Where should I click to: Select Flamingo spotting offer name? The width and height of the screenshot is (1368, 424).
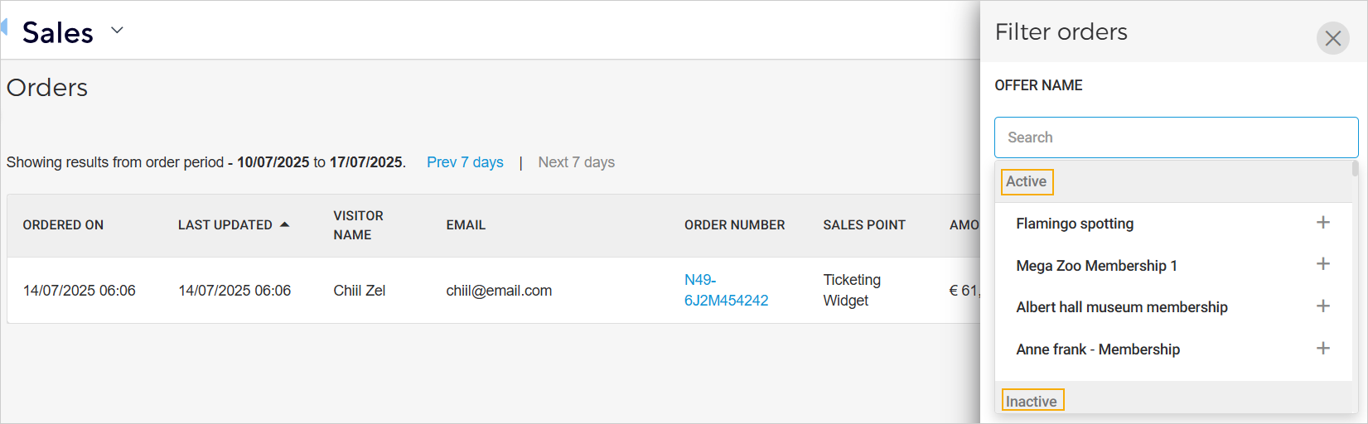[1075, 224]
